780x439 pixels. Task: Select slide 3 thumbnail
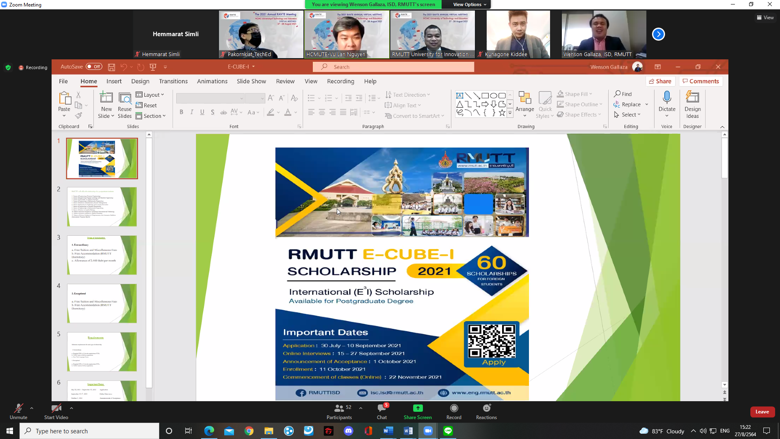pos(102,255)
